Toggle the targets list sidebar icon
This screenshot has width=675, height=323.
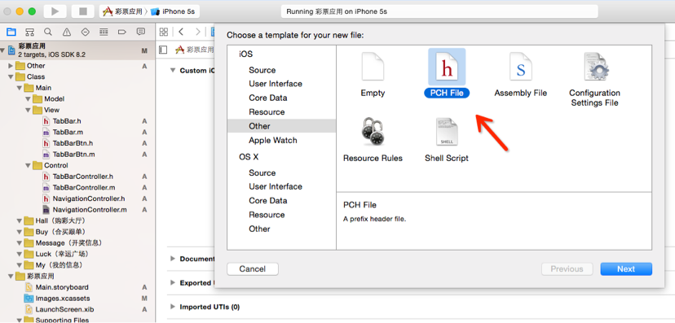click(163, 50)
